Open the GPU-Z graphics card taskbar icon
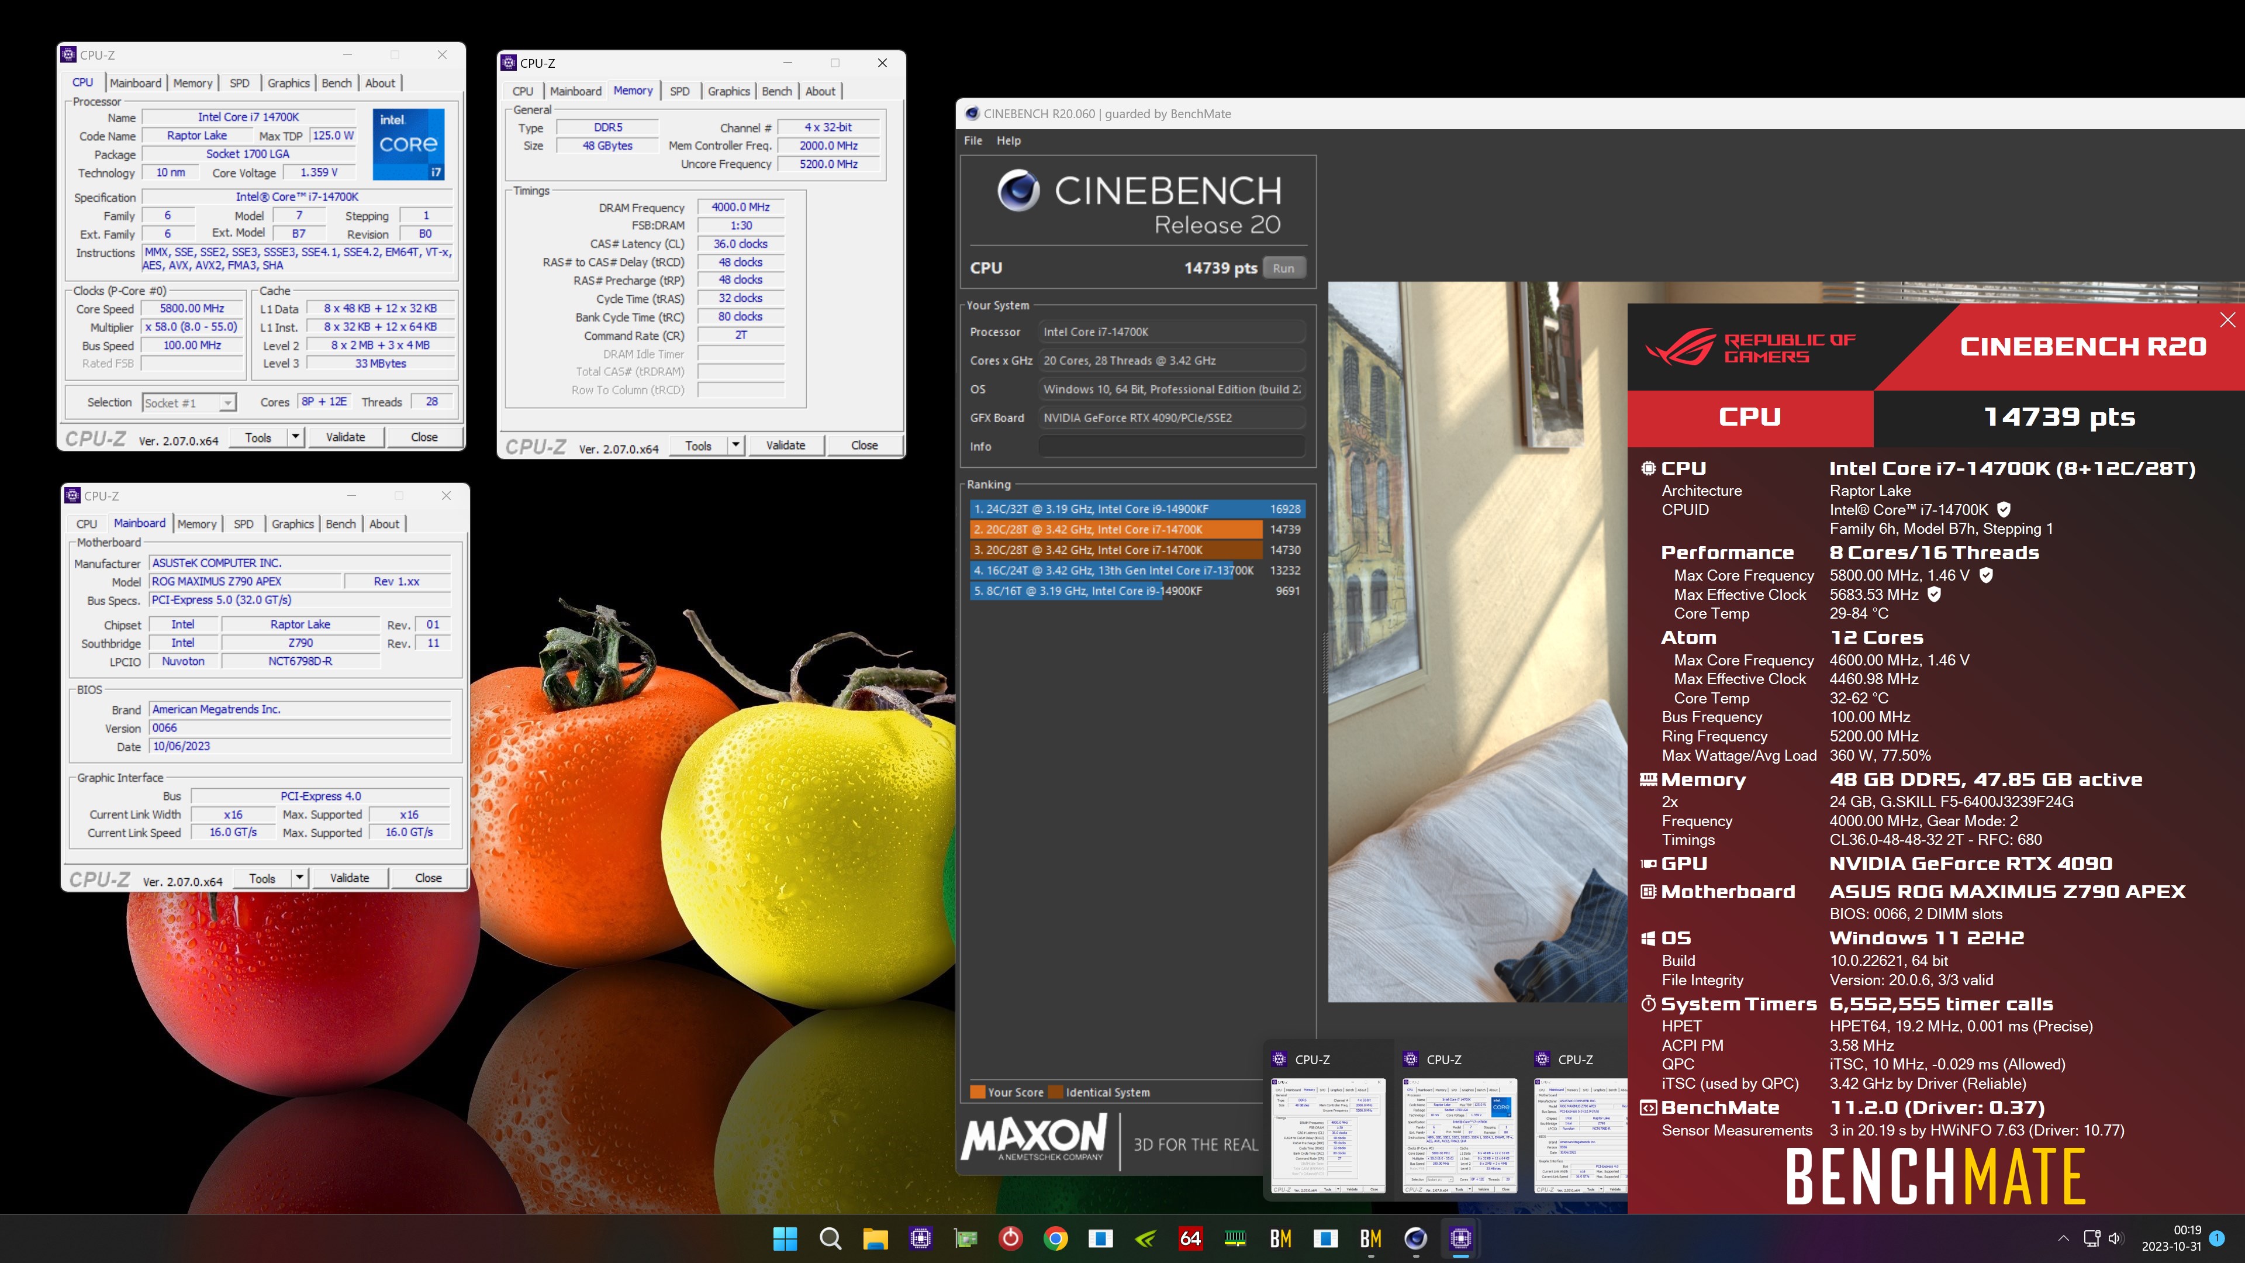2245x1263 pixels. [966, 1238]
